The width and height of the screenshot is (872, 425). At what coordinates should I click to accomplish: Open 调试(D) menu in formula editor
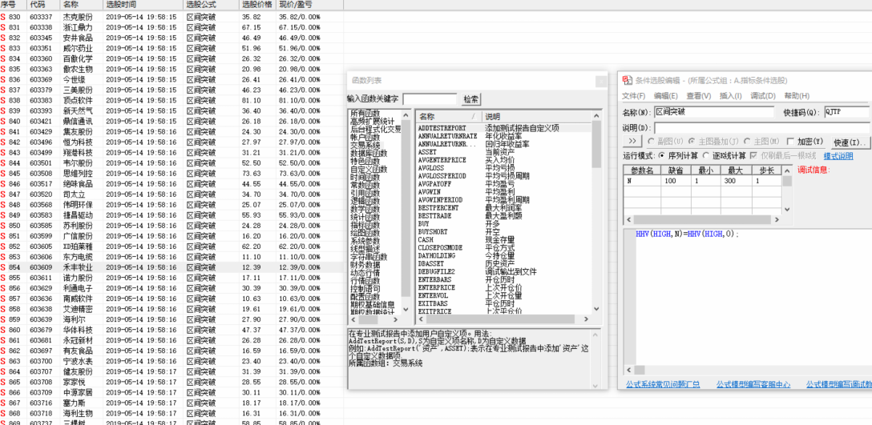pos(763,96)
